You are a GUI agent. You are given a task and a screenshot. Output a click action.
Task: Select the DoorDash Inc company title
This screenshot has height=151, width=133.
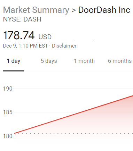[104, 10]
